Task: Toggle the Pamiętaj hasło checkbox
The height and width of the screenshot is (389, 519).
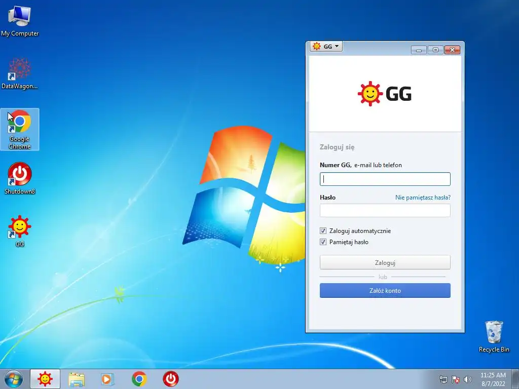Action: (x=323, y=242)
